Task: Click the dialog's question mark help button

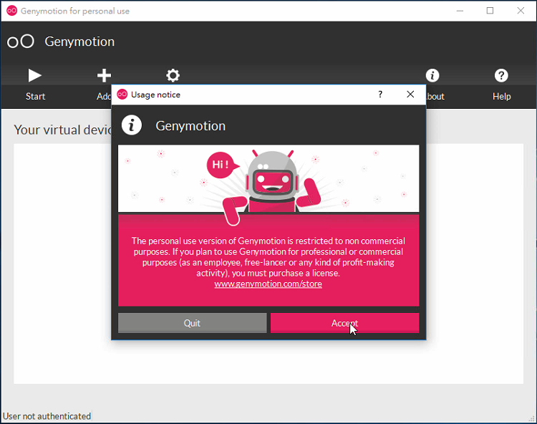Action: tap(380, 95)
